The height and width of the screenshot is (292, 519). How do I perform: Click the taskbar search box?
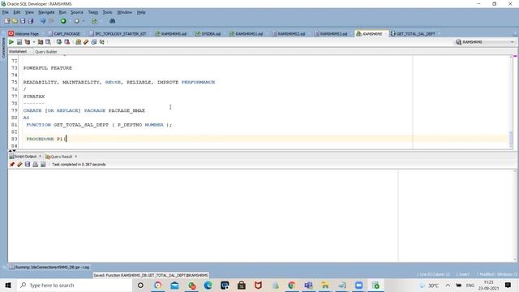point(74,285)
